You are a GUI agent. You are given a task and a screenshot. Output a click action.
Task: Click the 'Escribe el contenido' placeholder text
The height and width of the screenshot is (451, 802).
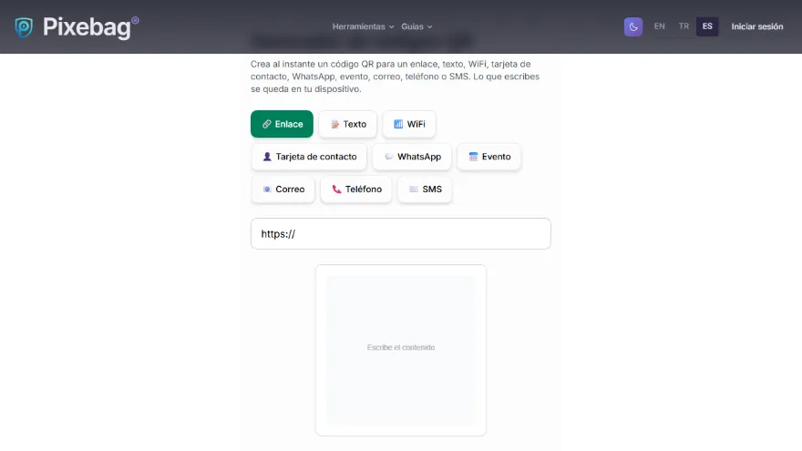click(401, 347)
